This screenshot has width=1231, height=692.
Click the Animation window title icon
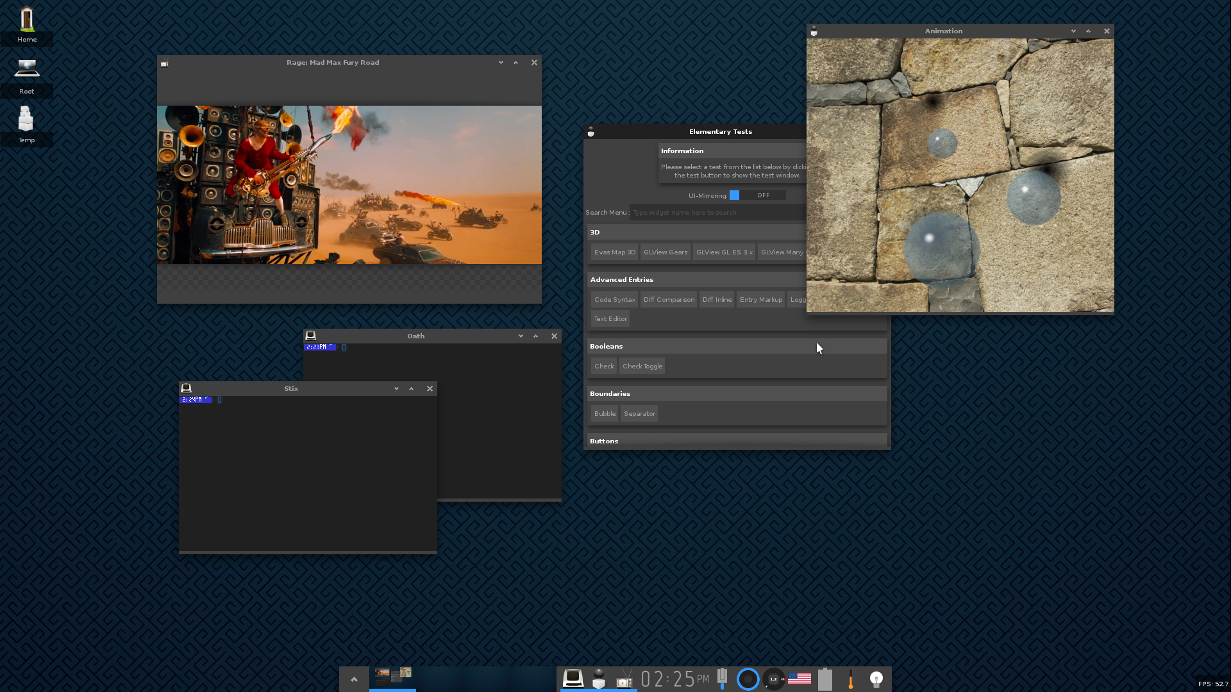pyautogui.click(x=814, y=31)
